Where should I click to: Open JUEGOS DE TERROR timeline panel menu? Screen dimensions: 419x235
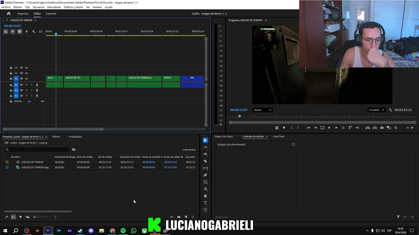[x=35, y=20]
